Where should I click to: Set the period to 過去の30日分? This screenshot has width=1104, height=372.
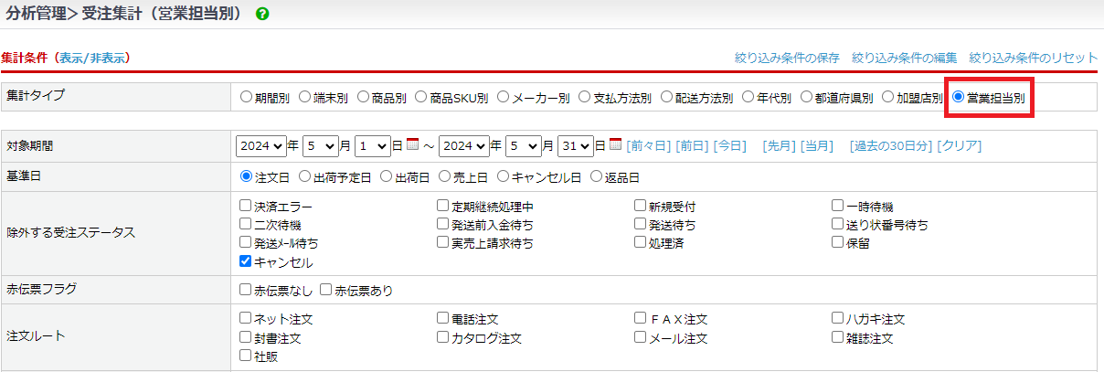coord(890,145)
